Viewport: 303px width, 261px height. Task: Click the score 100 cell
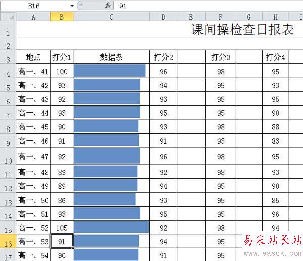tap(62, 71)
